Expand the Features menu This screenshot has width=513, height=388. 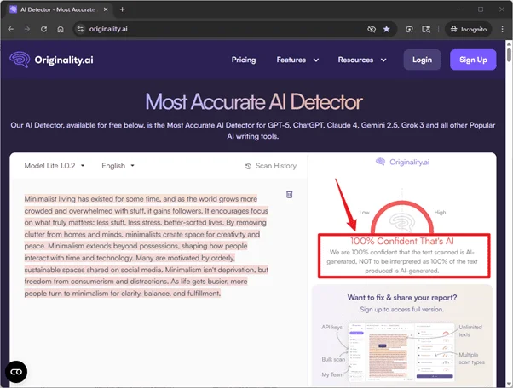[x=297, y=60]
